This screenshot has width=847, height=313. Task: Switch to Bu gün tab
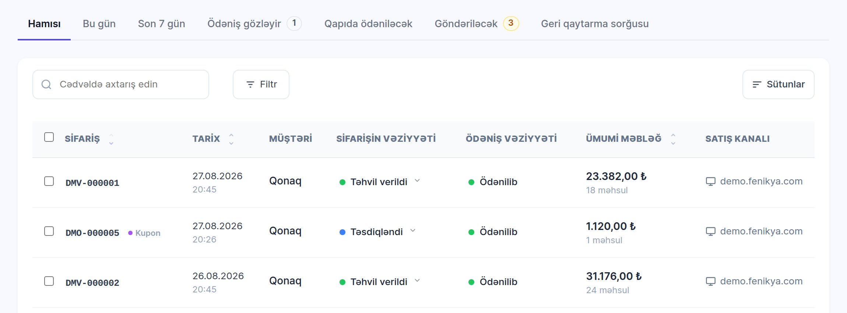99,24
